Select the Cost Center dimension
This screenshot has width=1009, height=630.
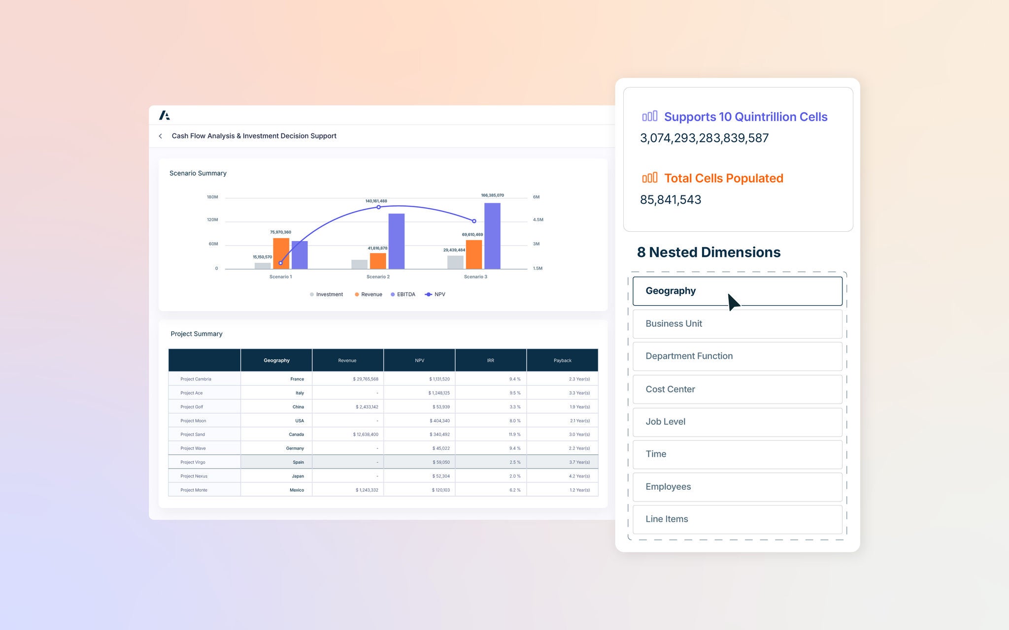[x=737, y=389]
